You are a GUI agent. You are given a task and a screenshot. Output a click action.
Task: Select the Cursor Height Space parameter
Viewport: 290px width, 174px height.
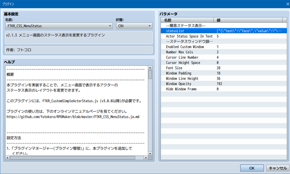point(224,63)
